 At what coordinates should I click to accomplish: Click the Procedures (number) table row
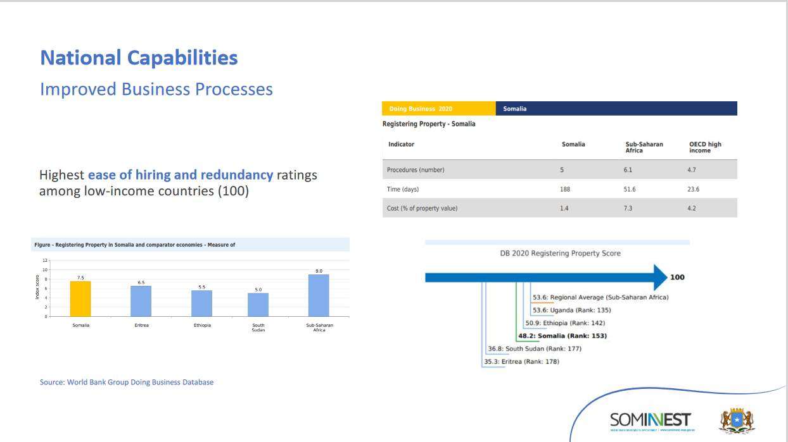click(x=559, y=169)
